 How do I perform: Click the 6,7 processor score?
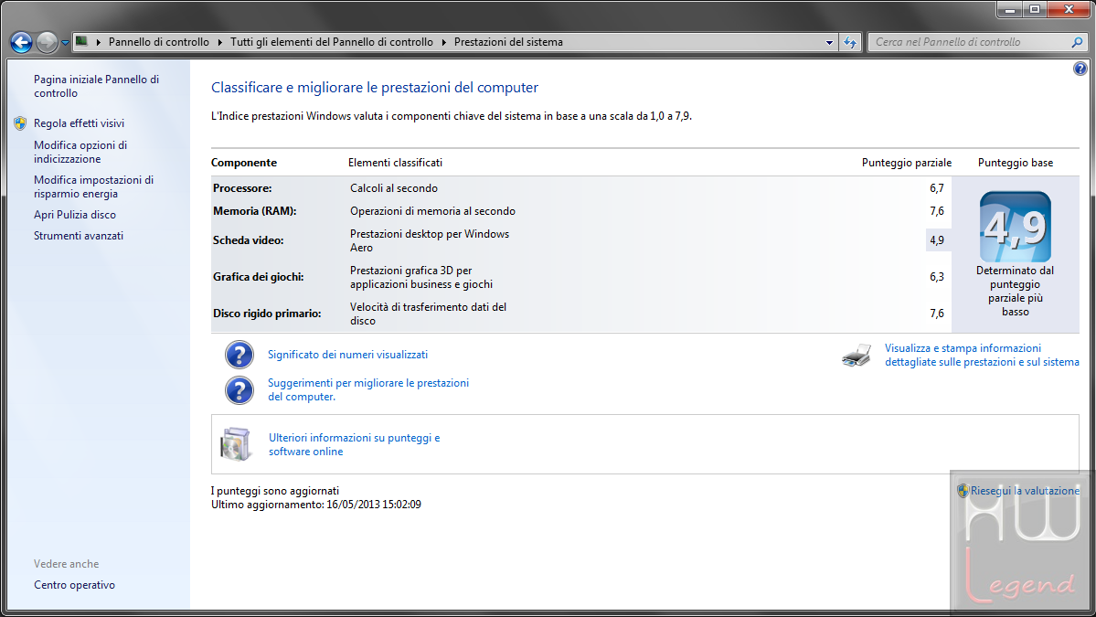[x=937, y=188]
